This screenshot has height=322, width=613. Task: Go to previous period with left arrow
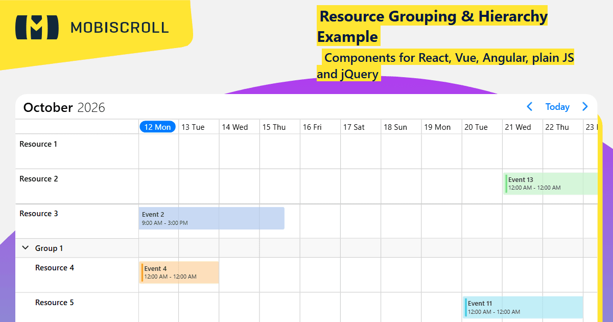[x=530, y=106]
